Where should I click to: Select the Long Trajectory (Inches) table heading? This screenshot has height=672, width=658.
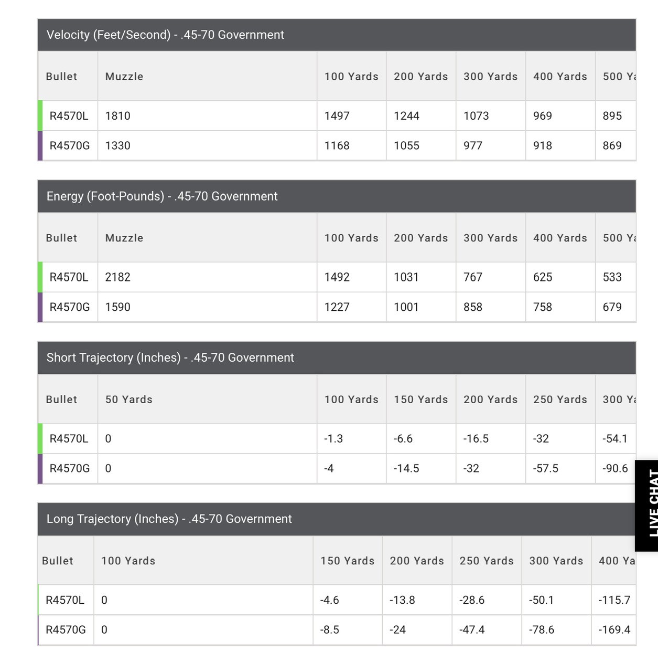(169, 519)
